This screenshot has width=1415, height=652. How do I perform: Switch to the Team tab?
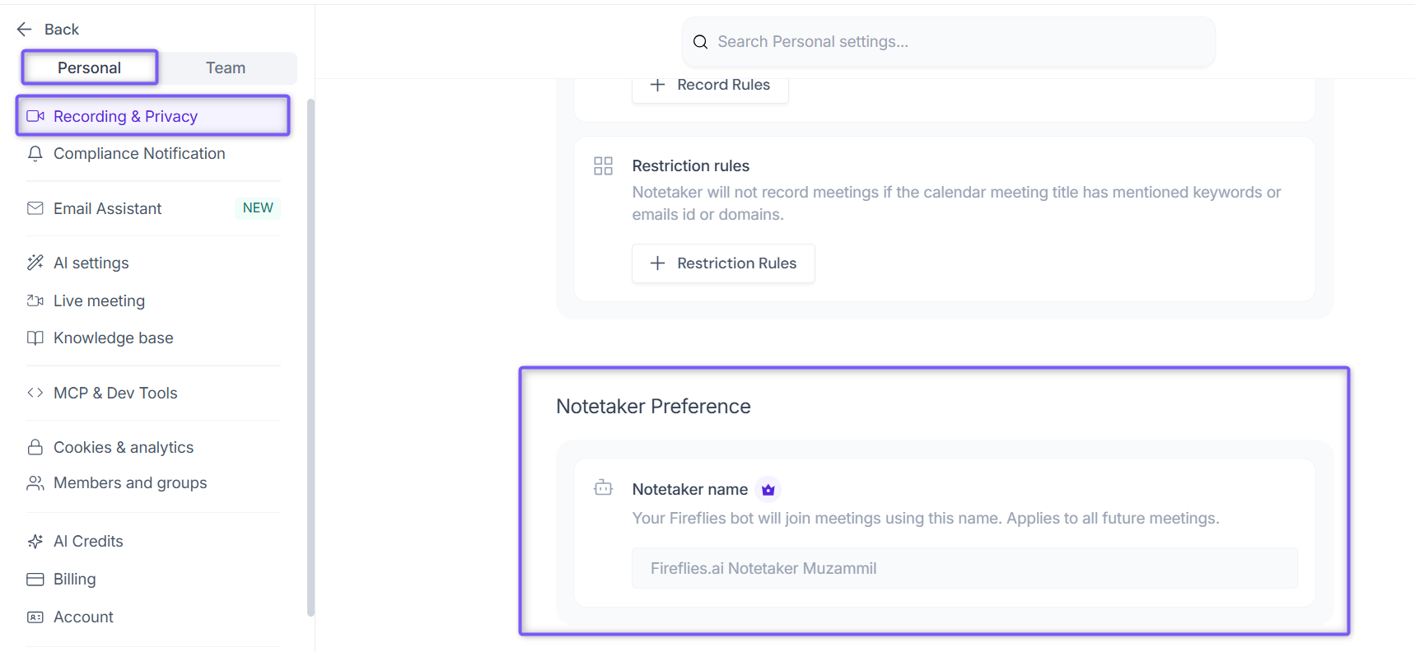tap(226, 68)
